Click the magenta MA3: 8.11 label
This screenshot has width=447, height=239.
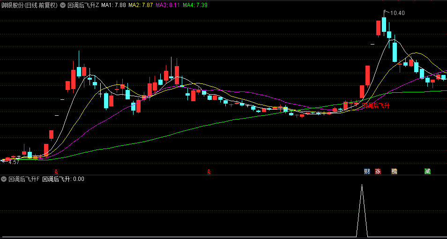(168, 5)
